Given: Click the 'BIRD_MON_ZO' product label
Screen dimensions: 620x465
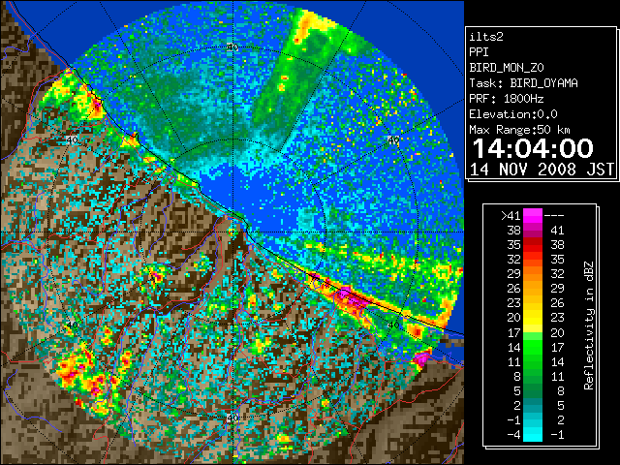Looking at the screenshot, I should pyautogui.click(x=507, y=68).
